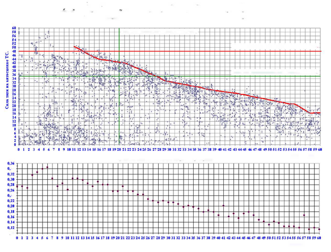Click the red horizontal threshold line at 48

(170, 51)
